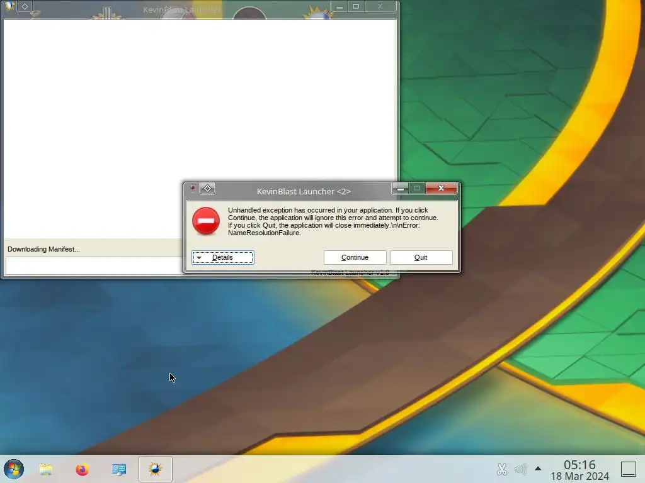645x483 pixels.
Task: Click the 'Downloading Manifest...' status text
Action: point(43,249)
